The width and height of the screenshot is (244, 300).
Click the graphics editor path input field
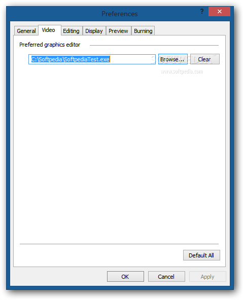pyautogui.click(x=92, y=59)
